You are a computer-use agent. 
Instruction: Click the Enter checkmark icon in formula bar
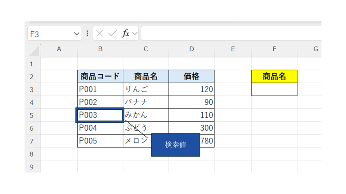click(112, 33)
